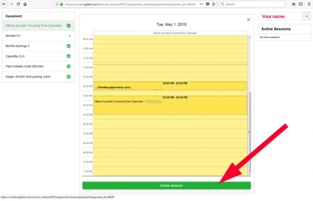Click green check next to BioTek Synergy 2

pos(69,46)
